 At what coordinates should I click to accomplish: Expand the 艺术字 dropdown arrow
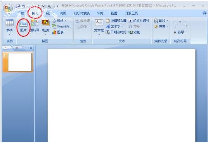pyautogui.click(x=122, y=26)
